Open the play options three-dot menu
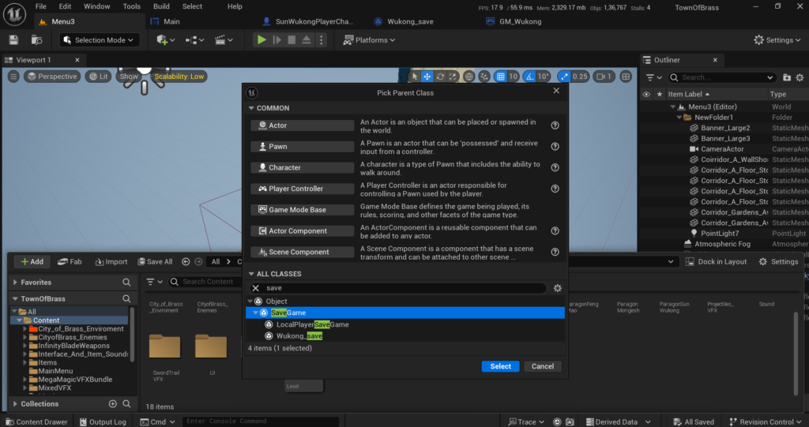The width and height of the screenshot is (809, 427). pos(321,39)
